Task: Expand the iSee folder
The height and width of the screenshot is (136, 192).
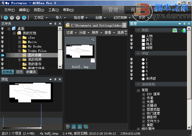Action: coord(19,38)
